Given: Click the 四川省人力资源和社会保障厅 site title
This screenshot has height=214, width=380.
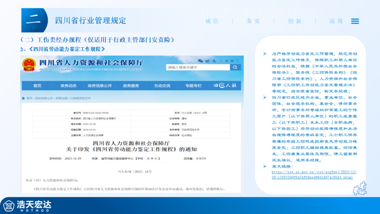Looking at the screenshot, I should pyautogui.click(x=91, y=62).
